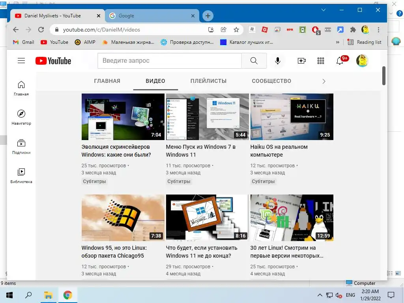Open the Проверка доступн... bookmark
Screen dimensions: 404x303
[187, 42]
